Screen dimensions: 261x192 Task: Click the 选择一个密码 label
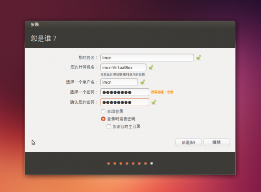point(83,92)
